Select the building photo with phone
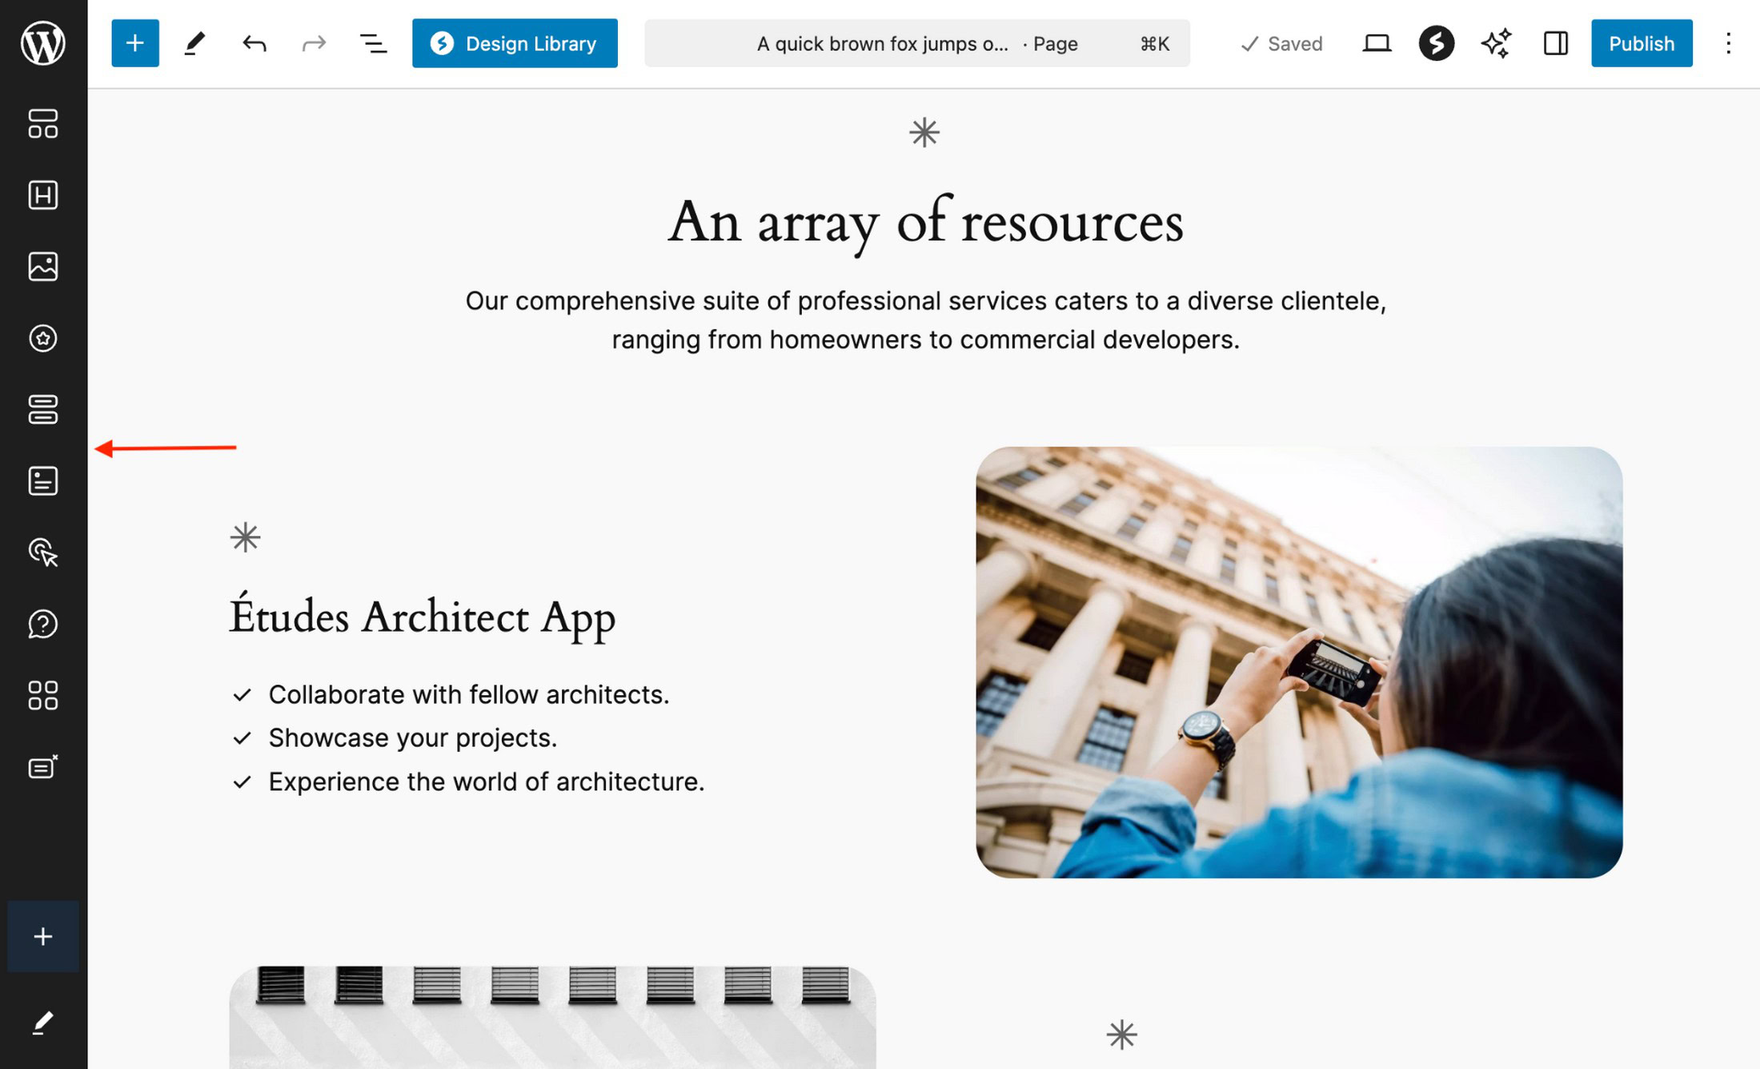The image size is (1760, 1069). (1298, 662)
